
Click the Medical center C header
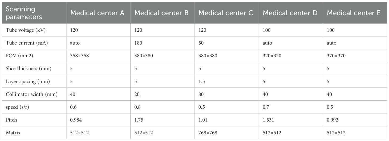click(226, 13)
